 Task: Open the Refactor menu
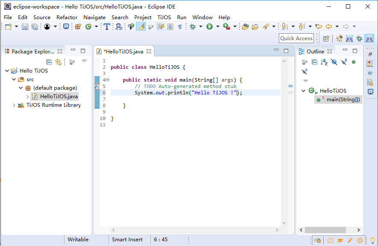tap(67, 18)
